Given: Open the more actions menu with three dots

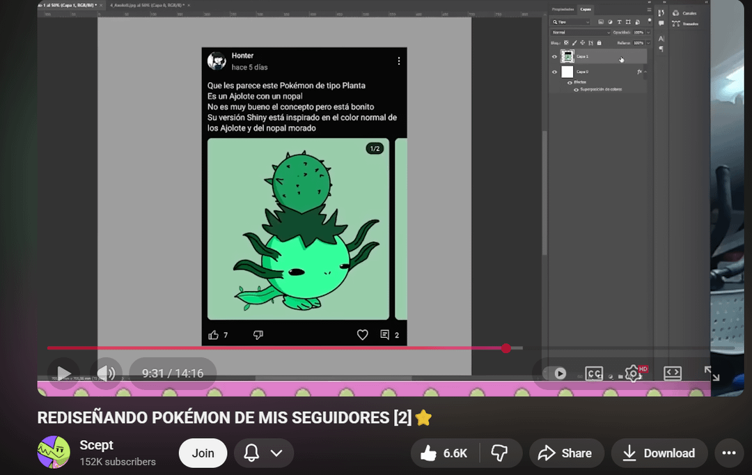Looking at the screenshot, I should pos(728,453).
